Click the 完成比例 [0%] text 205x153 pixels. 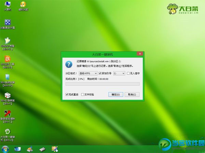pyautogui.click(x=75, y=79)
